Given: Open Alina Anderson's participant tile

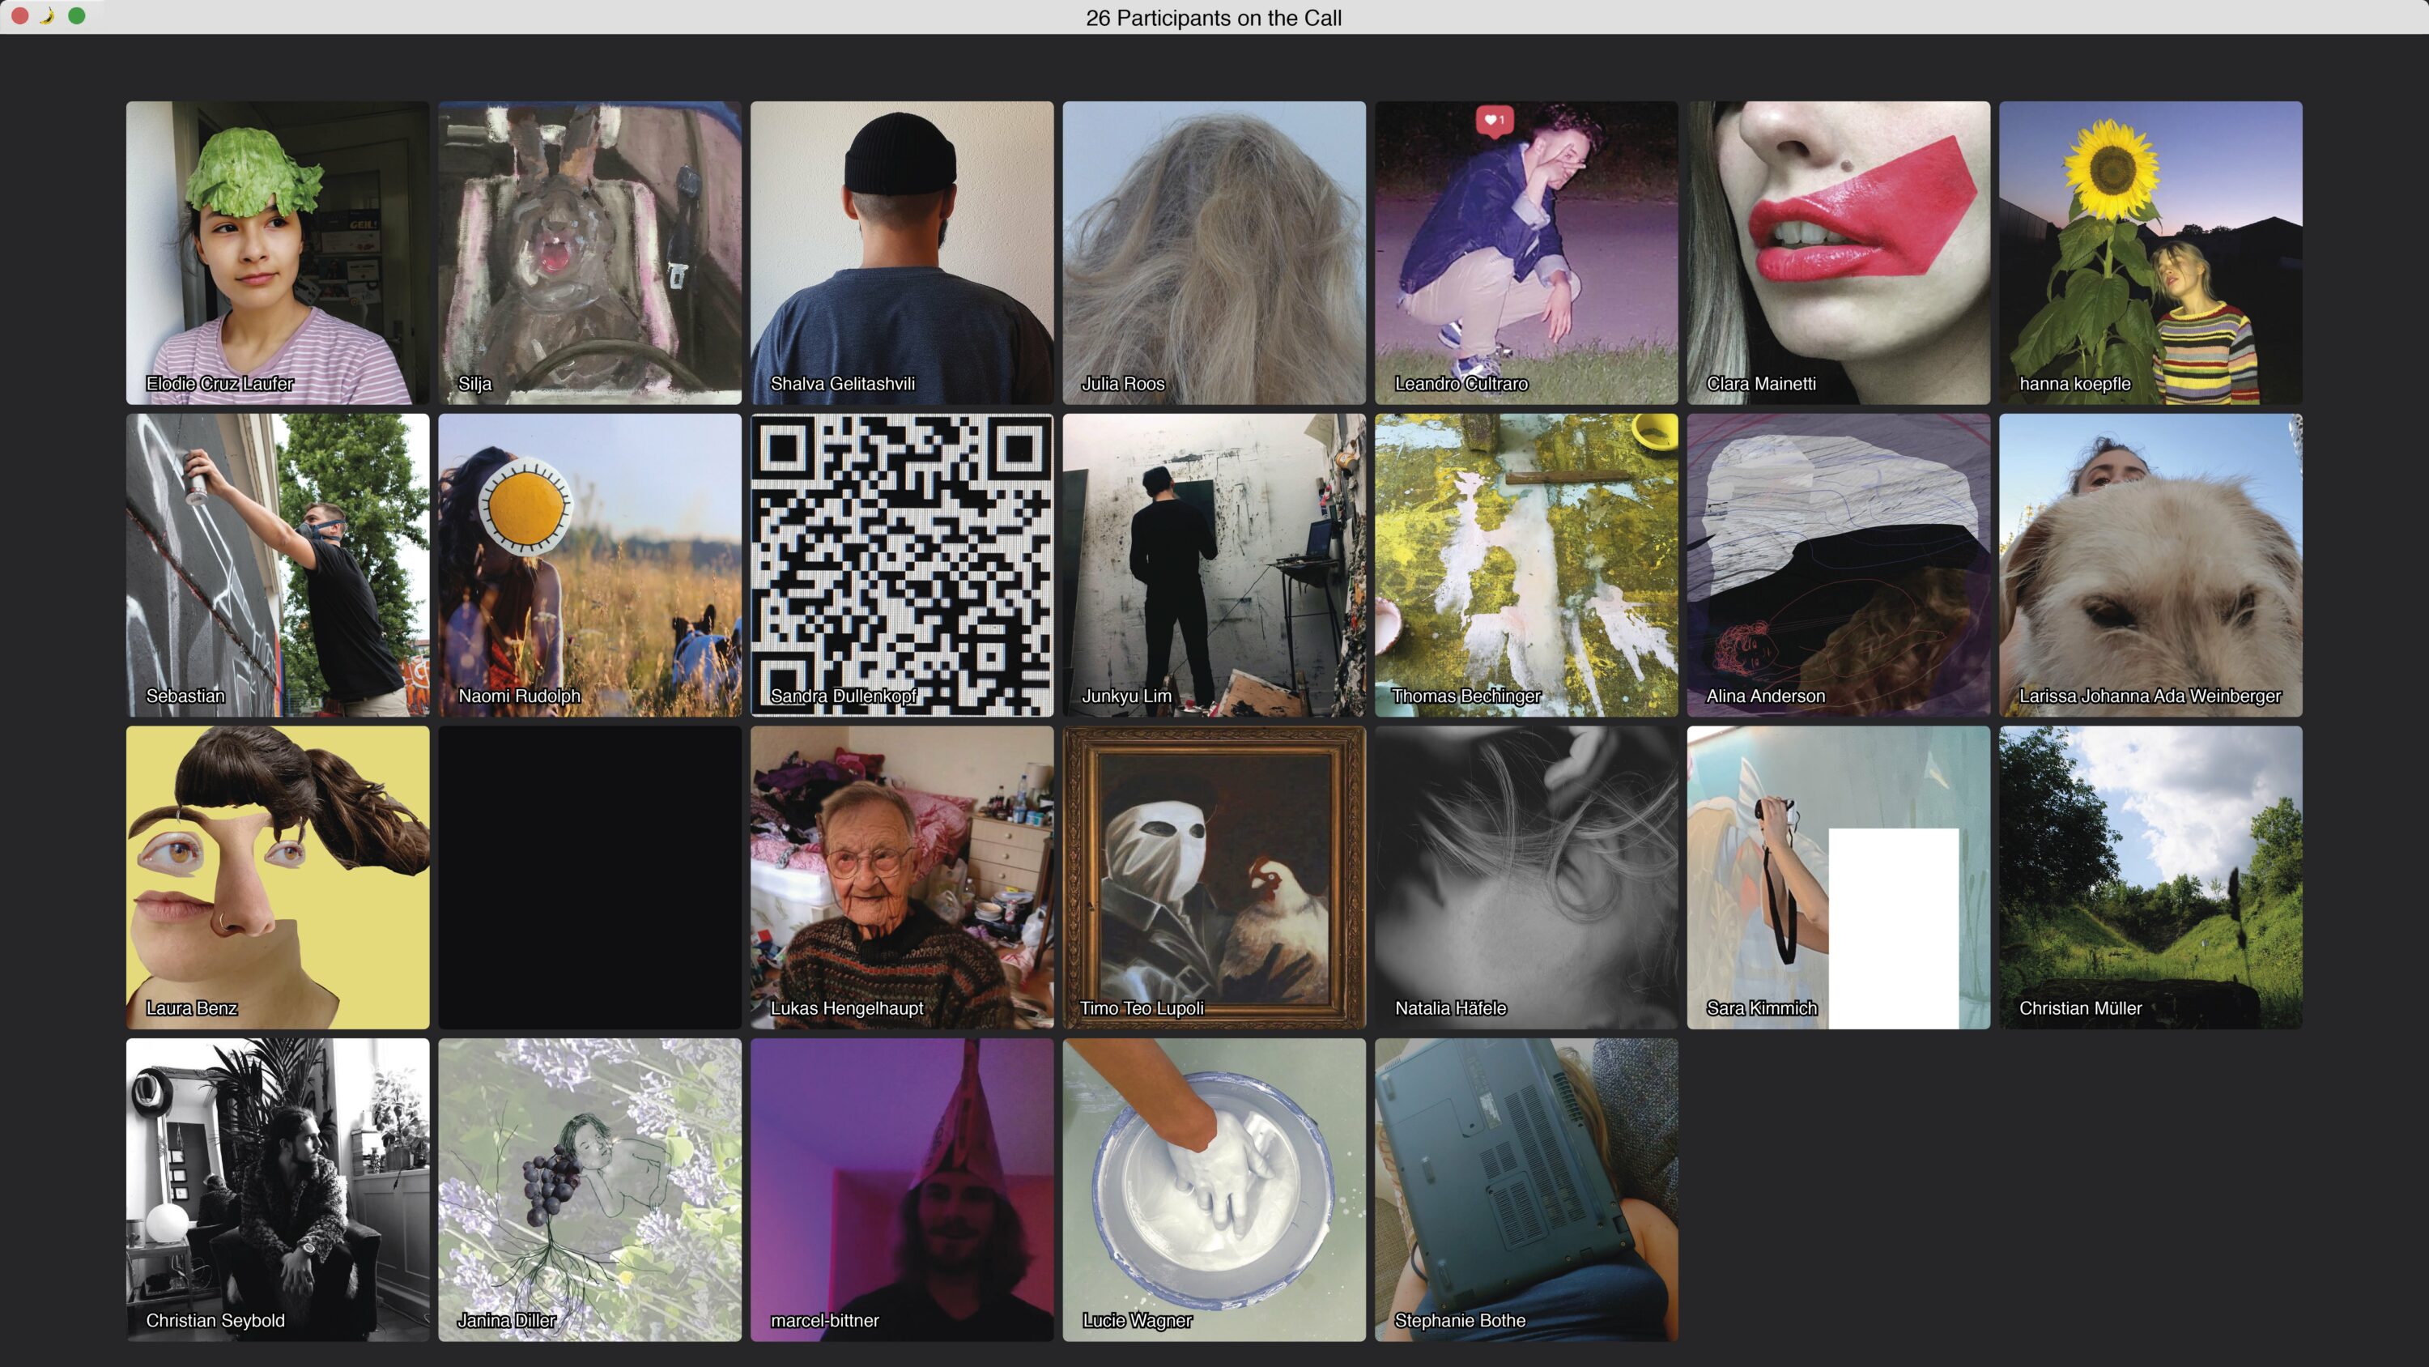Looking at the screenshot, I should tap(1838, 565).
